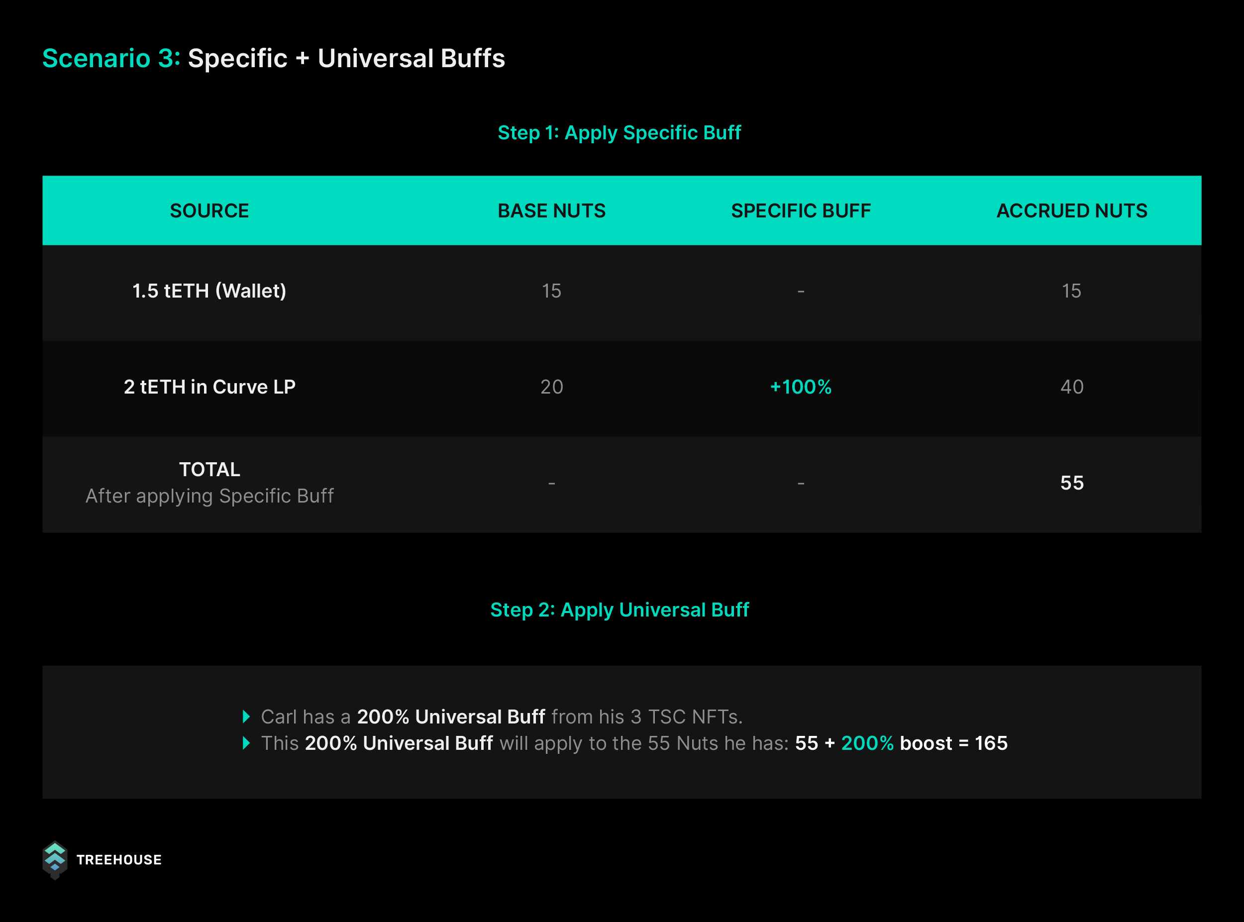Click the Treehouse logo icon

(55, 860)
